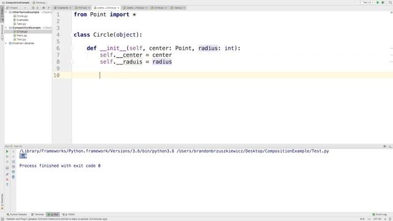
Task: Toggle the Run tool window button
Action: coord(53,214)
